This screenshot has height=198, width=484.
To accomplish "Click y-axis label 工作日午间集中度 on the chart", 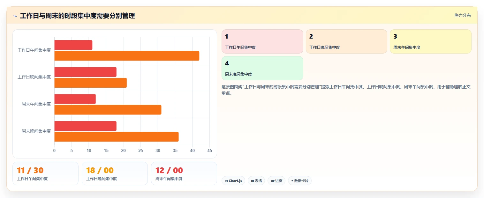I will tap(34, 50).
